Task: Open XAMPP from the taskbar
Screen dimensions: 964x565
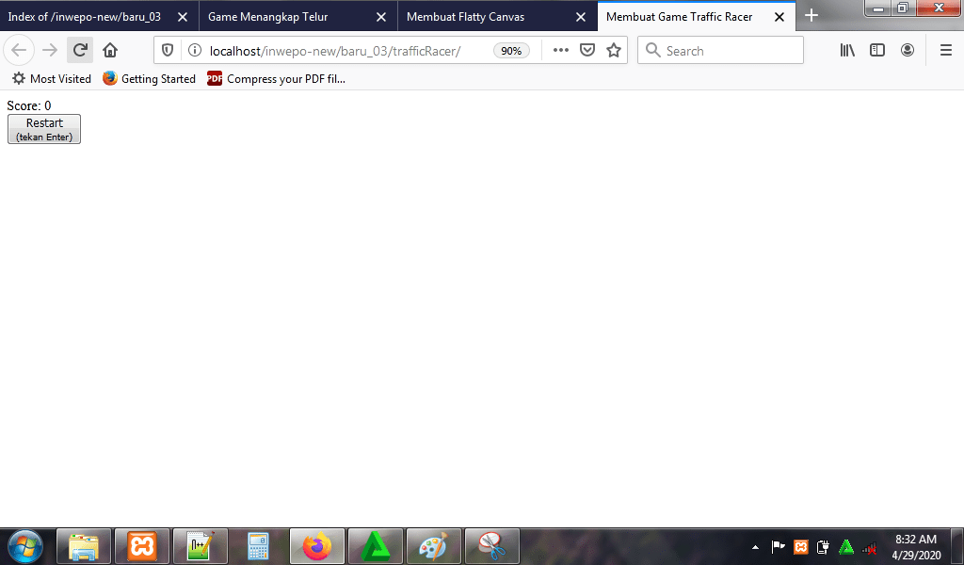Action: 142,546
